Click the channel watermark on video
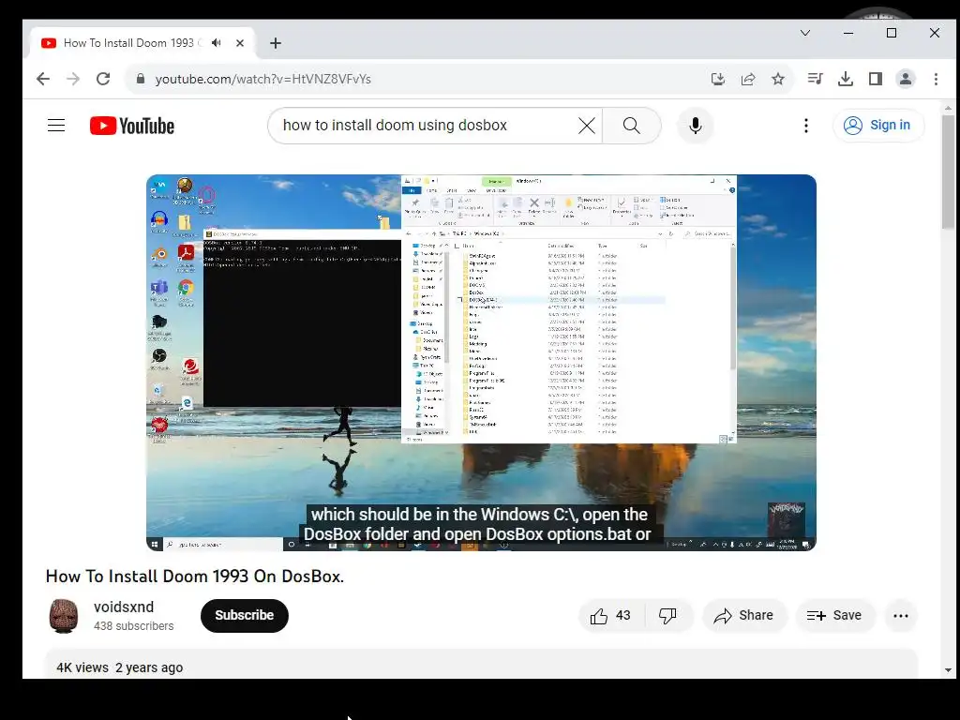Screen dimensions: 960x720 click(787, 519)
